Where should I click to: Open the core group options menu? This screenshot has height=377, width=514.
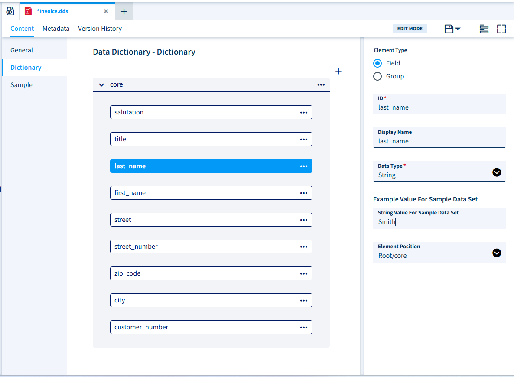[321, 85]
